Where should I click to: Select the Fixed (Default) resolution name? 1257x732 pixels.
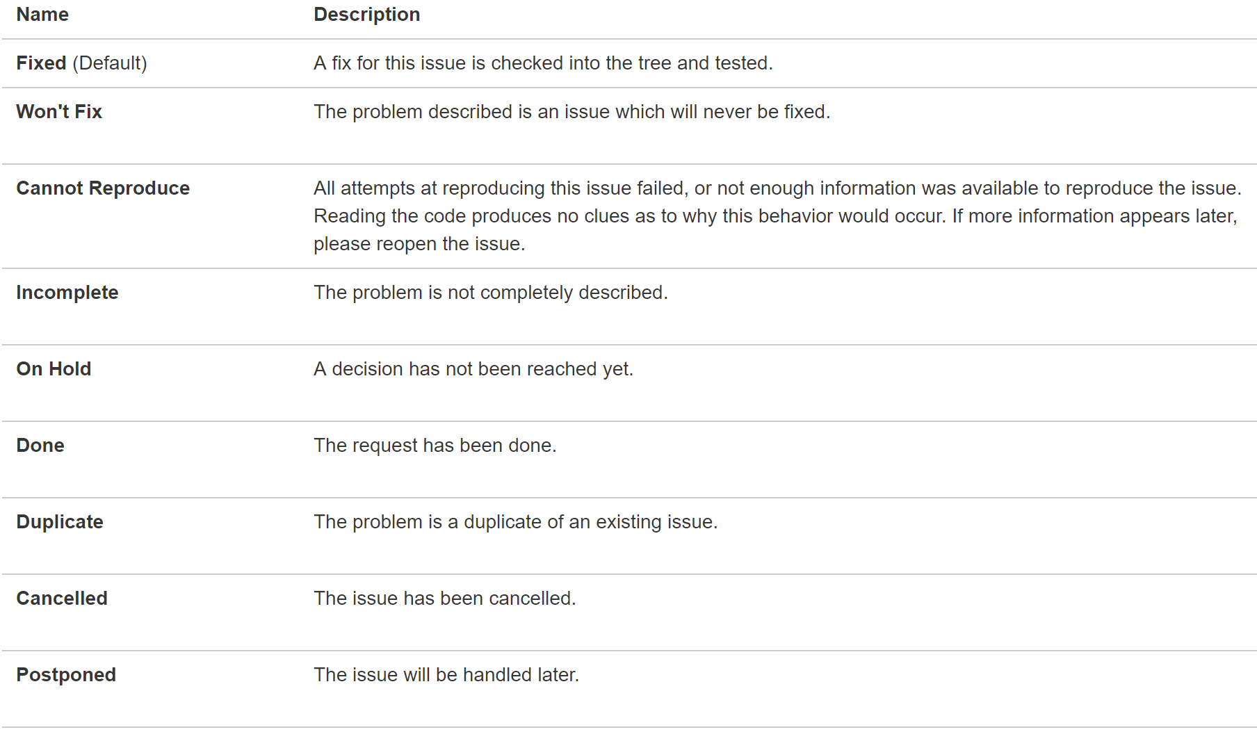click(81, 63)
